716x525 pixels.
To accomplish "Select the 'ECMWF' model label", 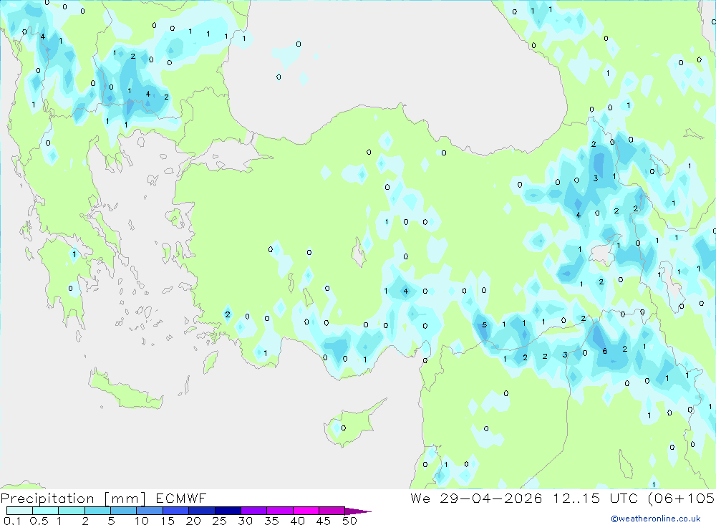I will click(181, 498).
